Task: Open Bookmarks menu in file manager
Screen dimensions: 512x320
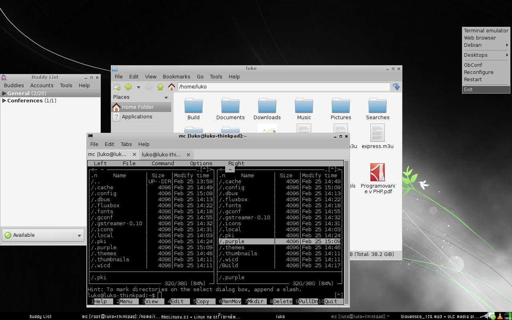Action: (176, 77)
